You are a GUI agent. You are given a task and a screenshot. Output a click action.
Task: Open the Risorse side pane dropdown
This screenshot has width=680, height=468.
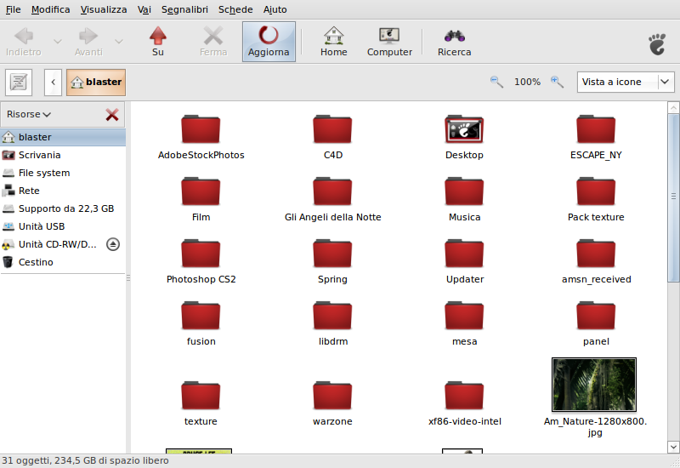point(29,114)
